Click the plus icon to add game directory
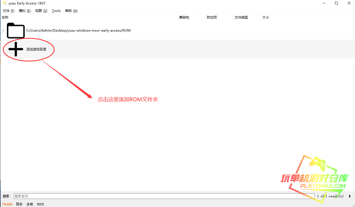This screenshot has width=355, height=207. pyautogui.click(x=16, y=49)
